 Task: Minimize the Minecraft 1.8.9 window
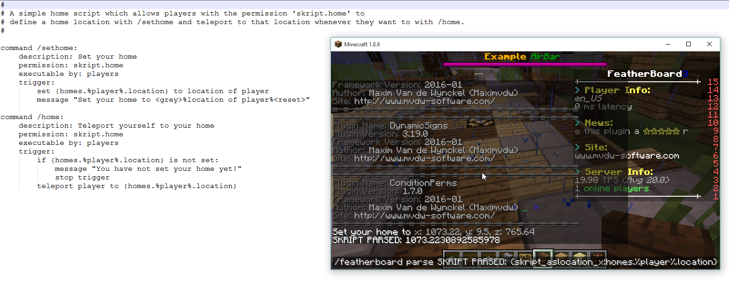[x=668, y=44]
